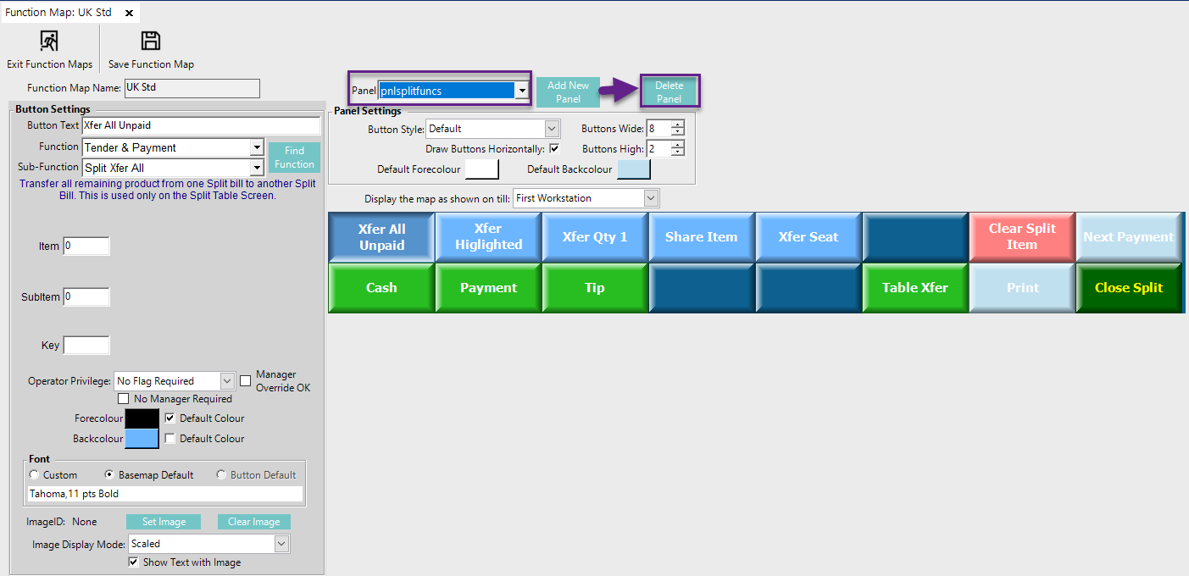The width and height of the screenshot is (1189, 576).
Task: Click the Save Function Map icon
Action: click(151, 42)
